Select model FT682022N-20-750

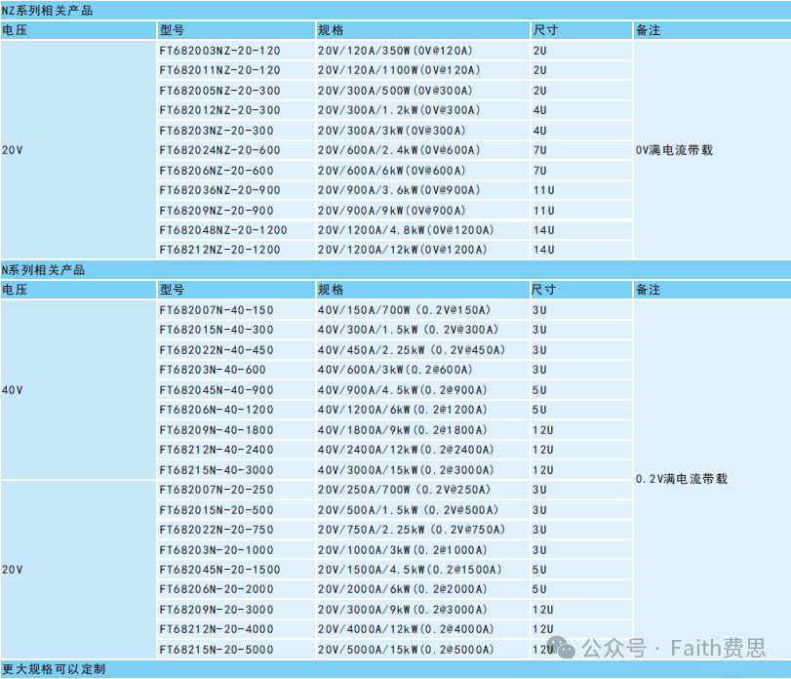pyautogui.click(x=217, y=530)
